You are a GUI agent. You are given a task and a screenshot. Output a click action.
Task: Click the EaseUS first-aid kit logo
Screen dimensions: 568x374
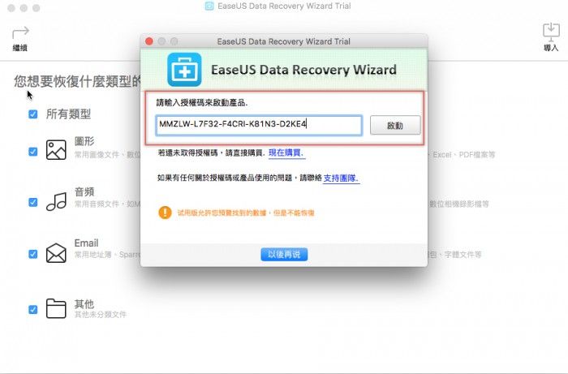pyautogui.click(x=184, y=70)
